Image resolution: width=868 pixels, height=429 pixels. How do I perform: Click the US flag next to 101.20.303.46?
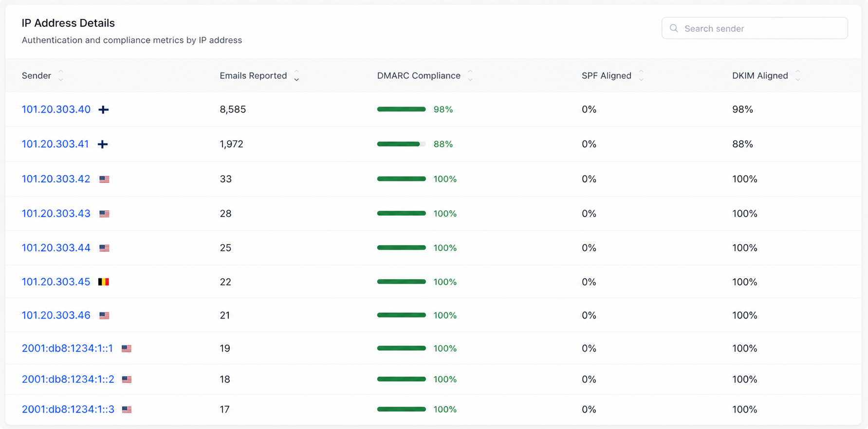(104, 316)
